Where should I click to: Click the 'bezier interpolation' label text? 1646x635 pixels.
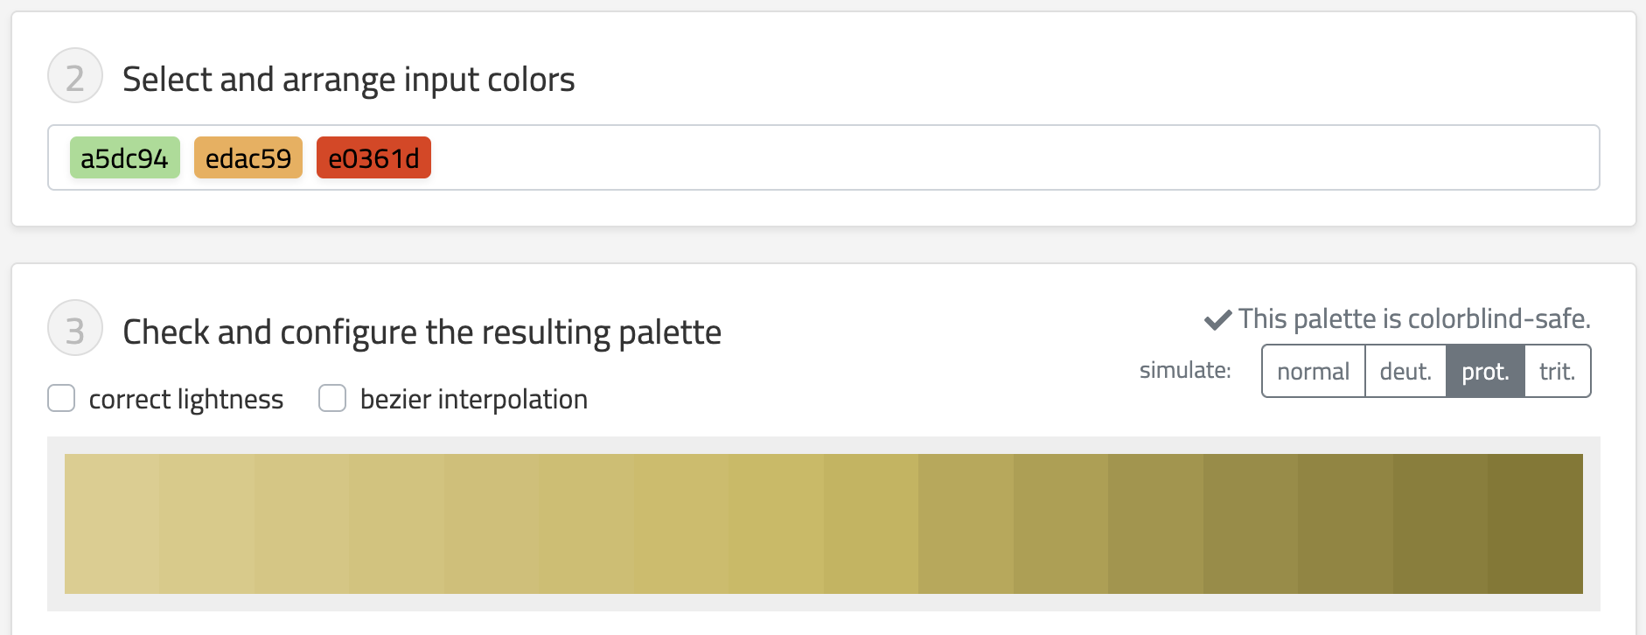[x=473, y=400]
